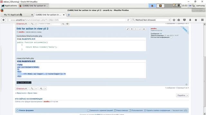
Task: Reload the current forum page
Action: pos(128,20)
